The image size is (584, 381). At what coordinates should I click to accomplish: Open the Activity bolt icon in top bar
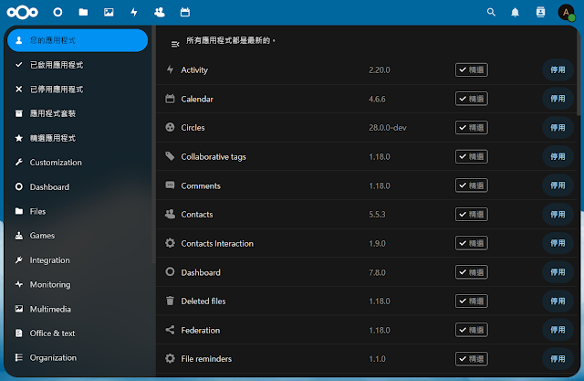134,12
